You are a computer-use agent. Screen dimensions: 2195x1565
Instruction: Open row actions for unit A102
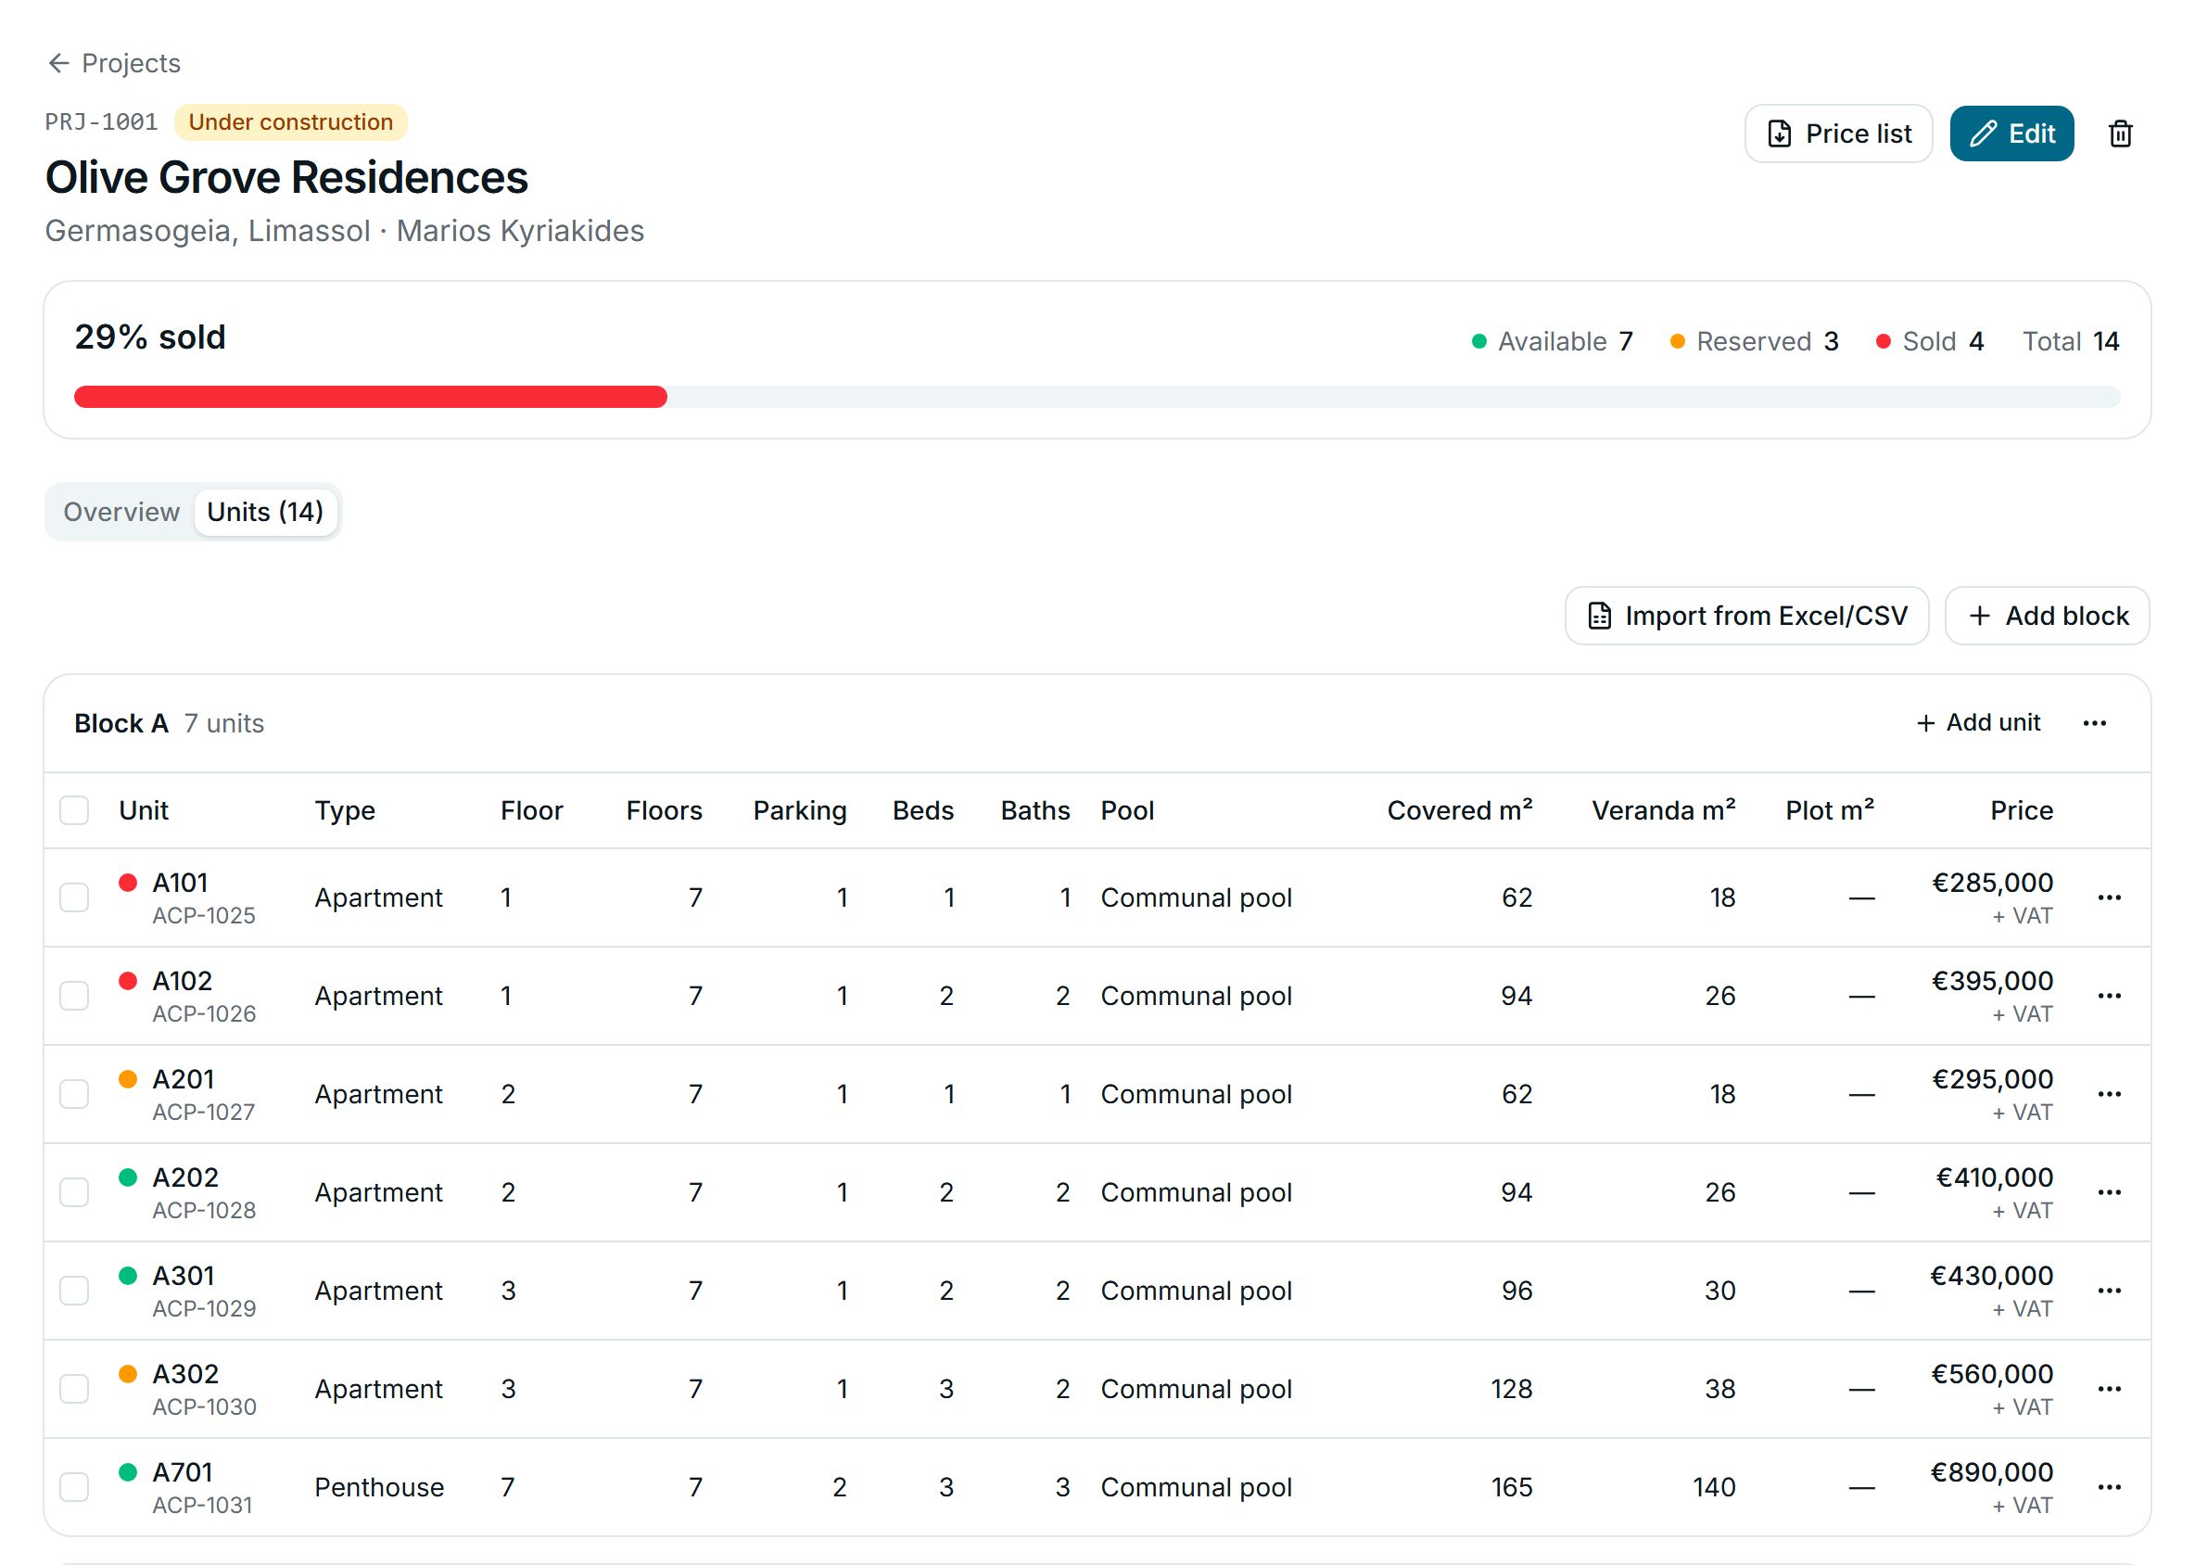(x=2109, y=997)
